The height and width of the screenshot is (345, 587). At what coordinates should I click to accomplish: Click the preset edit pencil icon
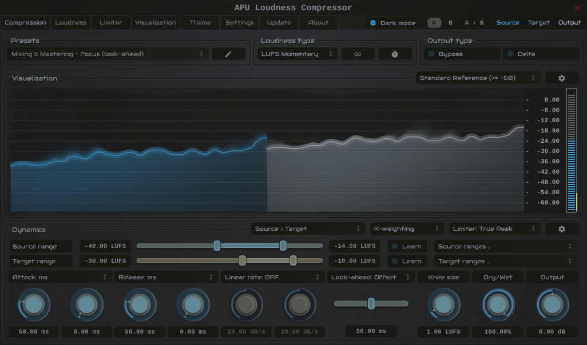point(228,54)
